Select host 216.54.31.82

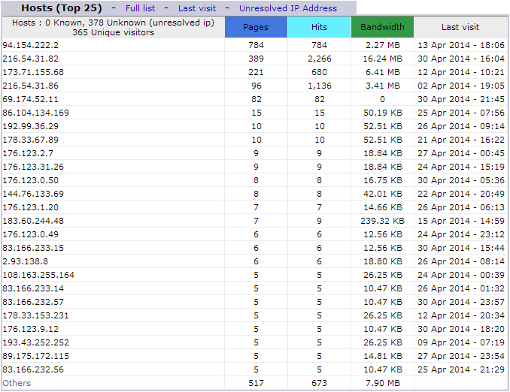[x=31, y=59]
